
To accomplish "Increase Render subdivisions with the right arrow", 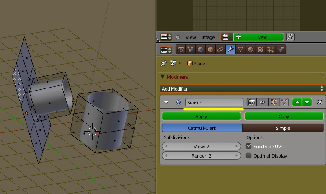I will pyautogui.click(x=236, y=155).
